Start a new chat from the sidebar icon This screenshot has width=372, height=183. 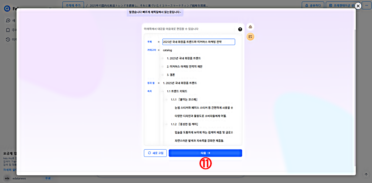(x=8, y=20)
